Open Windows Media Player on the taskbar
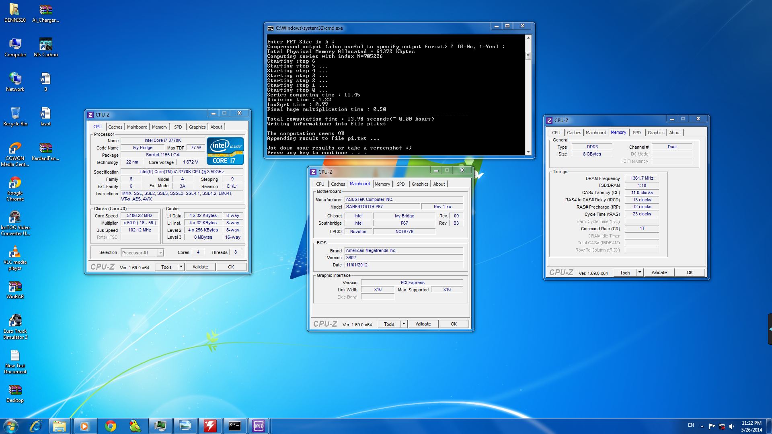 coord(84,426)
